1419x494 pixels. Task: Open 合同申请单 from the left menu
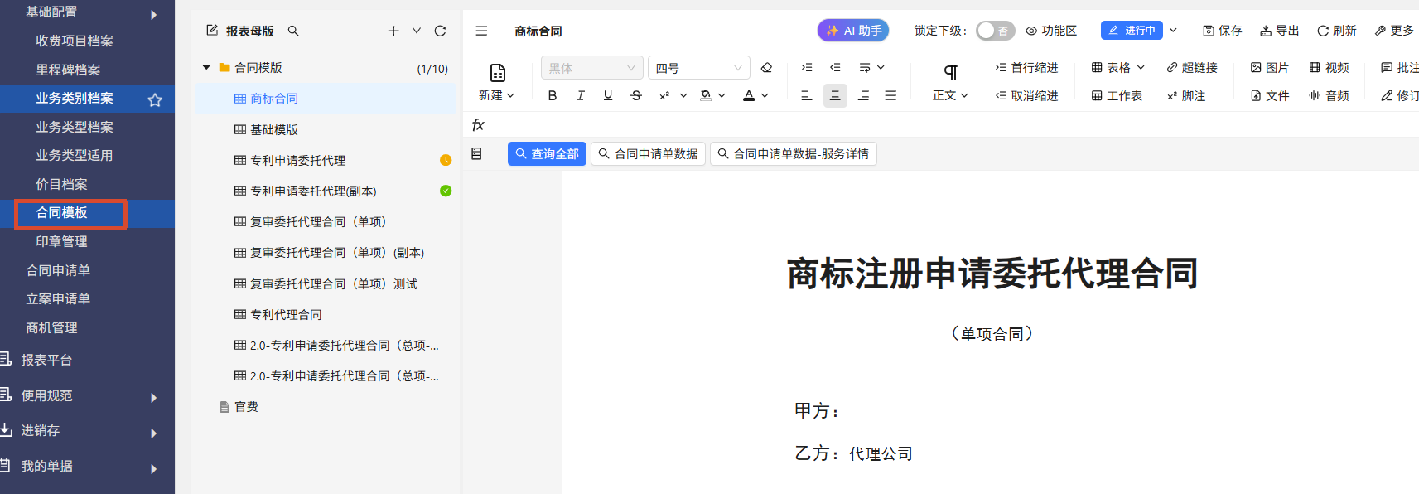pos(58,270)
